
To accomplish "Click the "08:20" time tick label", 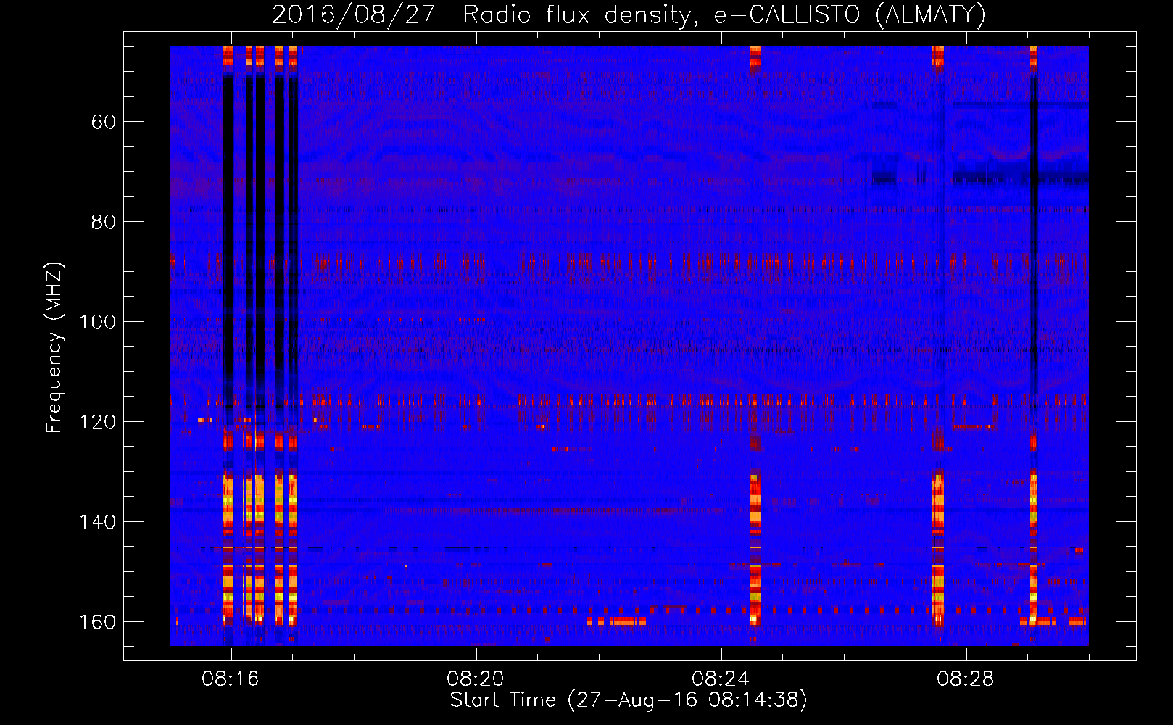I will point(476,679).
